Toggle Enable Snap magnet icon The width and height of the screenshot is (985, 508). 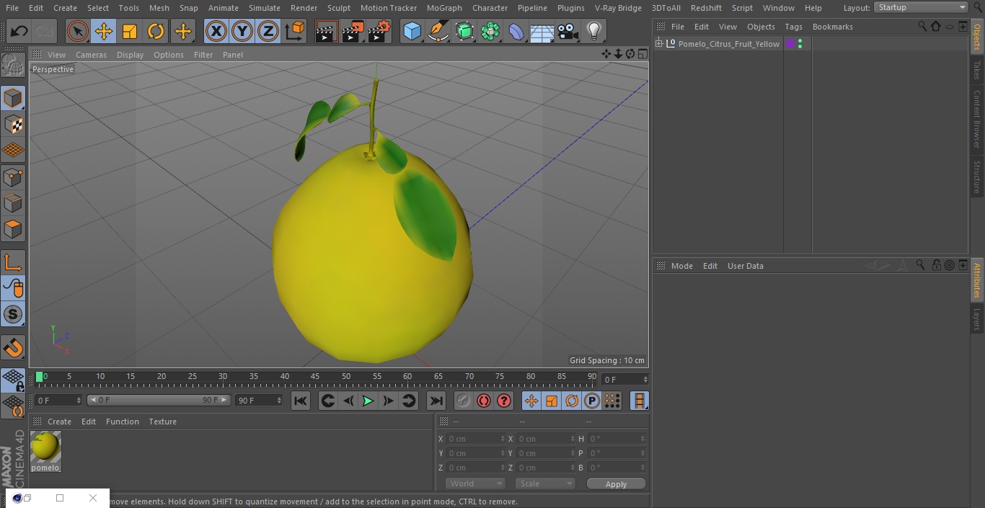click(x=13, y=347)
